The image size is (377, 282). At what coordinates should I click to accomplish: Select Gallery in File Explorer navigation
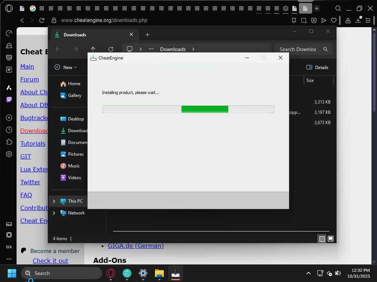(x=71, y=95)
